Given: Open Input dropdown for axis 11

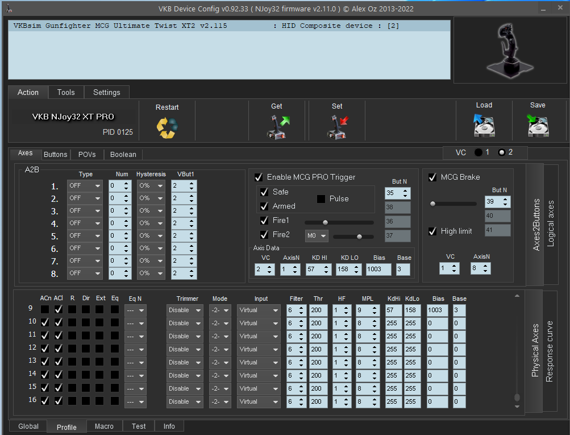Looking at the screenshot, I should coord(259,337).
